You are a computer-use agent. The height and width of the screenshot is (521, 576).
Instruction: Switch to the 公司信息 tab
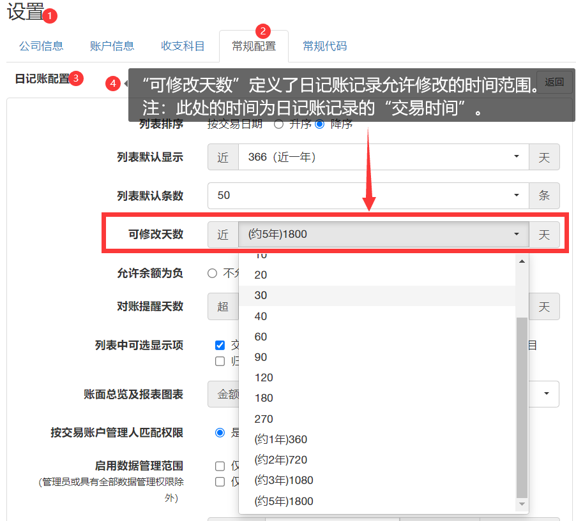[42, 46]
